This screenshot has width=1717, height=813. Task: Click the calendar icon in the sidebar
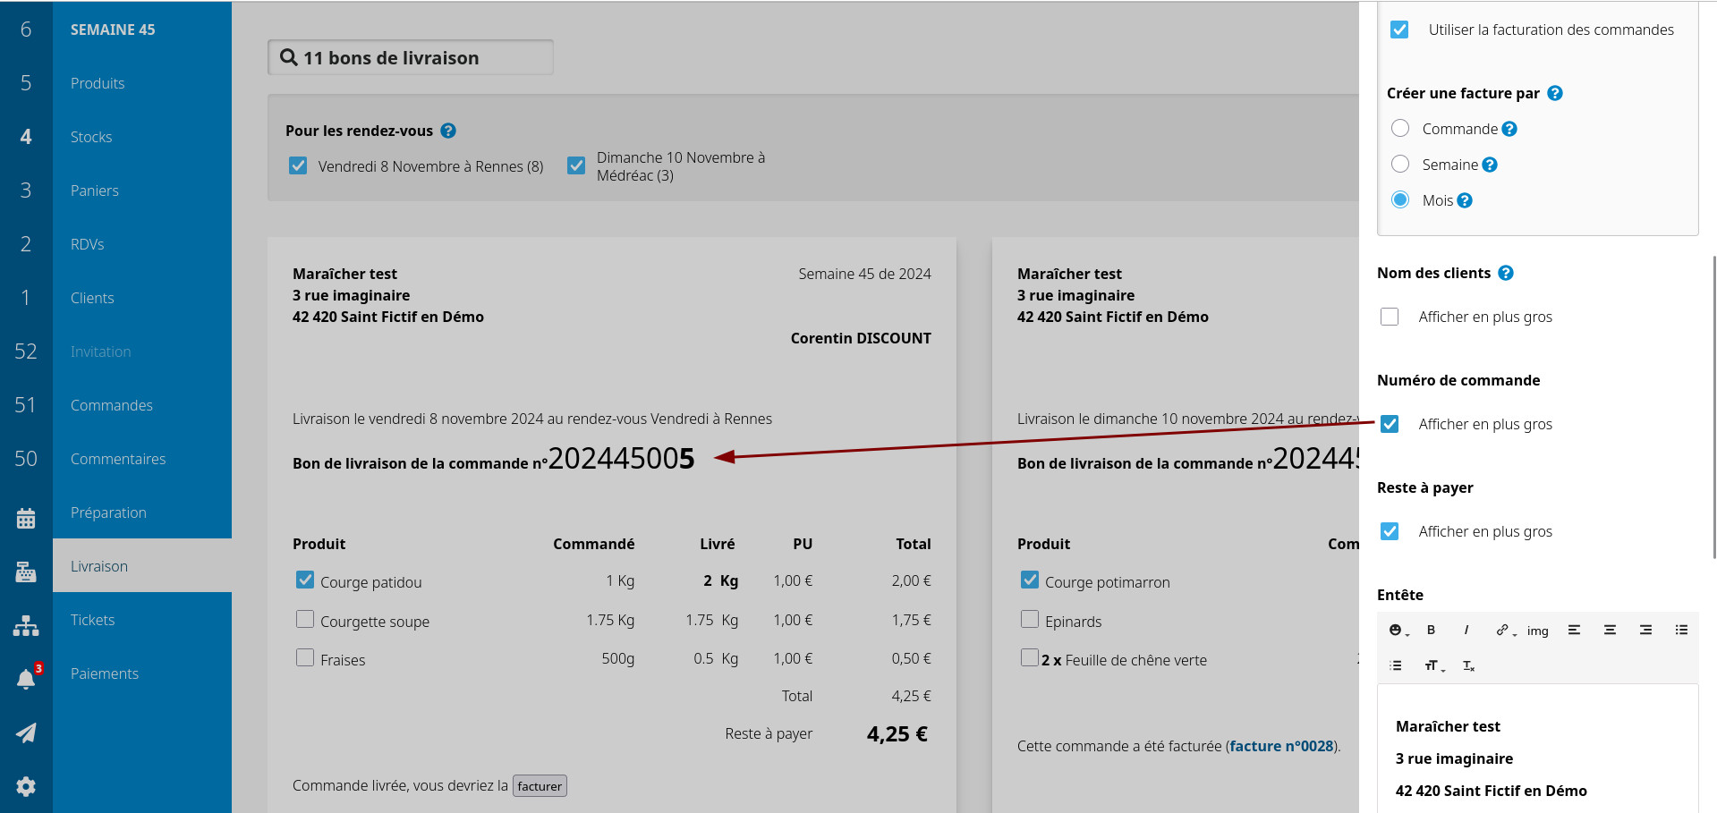[26, 518]
